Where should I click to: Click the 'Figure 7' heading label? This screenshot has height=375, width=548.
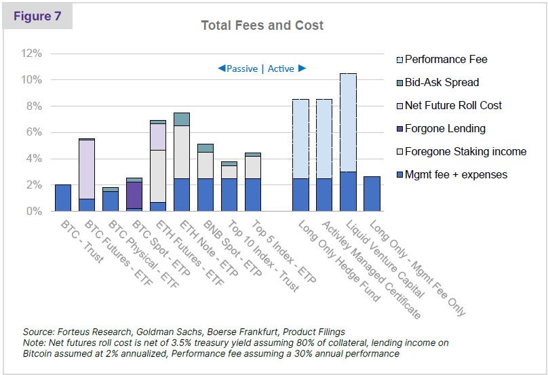tap(37, 16)
